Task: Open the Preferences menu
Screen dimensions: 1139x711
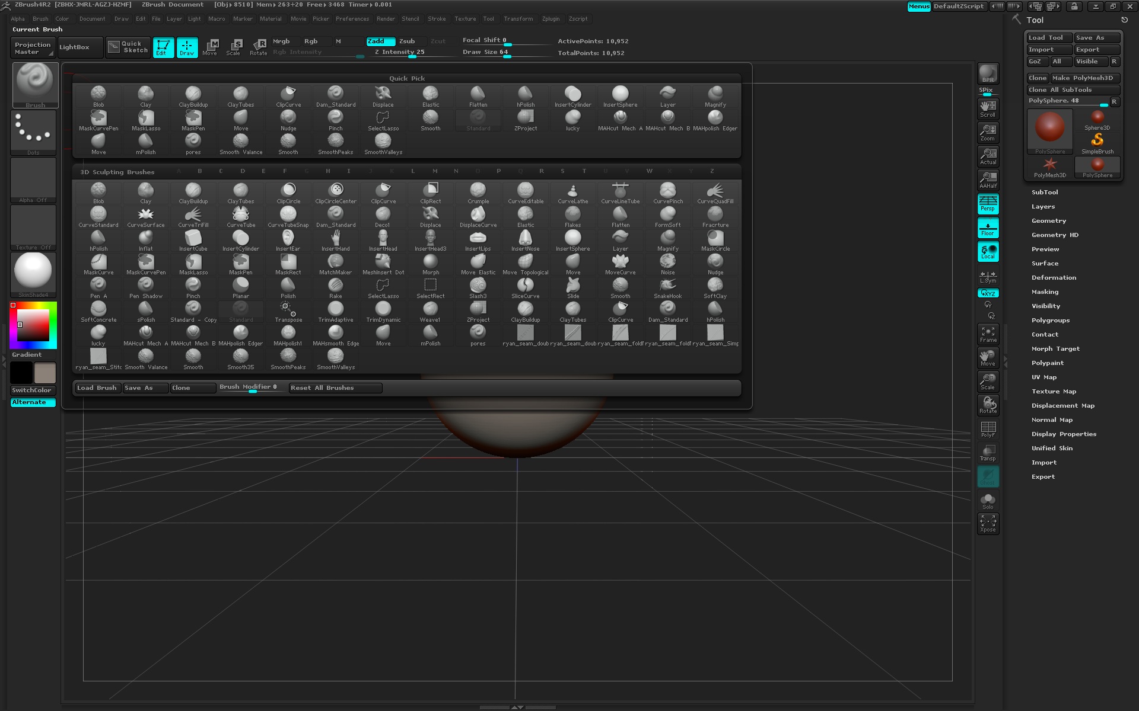Action: click(x=352, y=19)
